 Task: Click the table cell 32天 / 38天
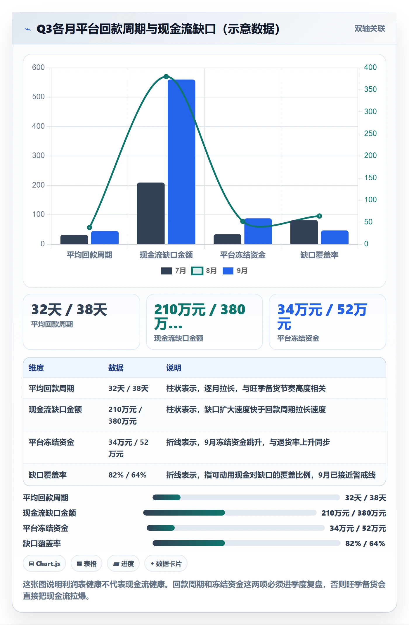point(129,388)
